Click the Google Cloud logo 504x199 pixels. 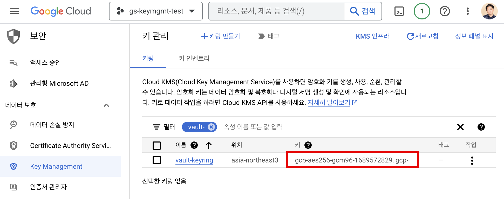click(x=61, y=11)
